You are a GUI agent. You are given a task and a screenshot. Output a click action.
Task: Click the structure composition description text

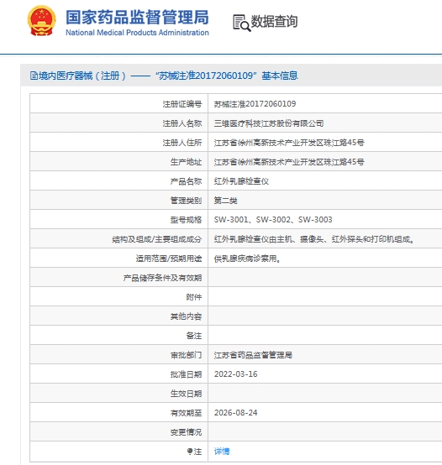[x=314, y=239]
